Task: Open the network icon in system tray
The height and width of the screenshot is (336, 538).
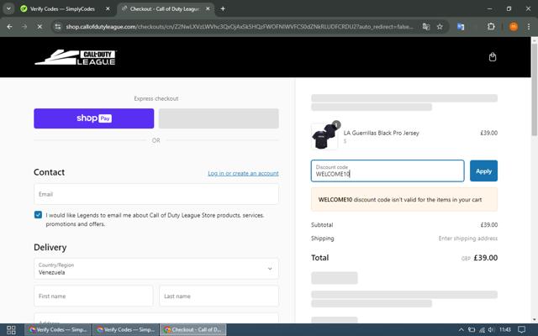Action: click(482, 330)
